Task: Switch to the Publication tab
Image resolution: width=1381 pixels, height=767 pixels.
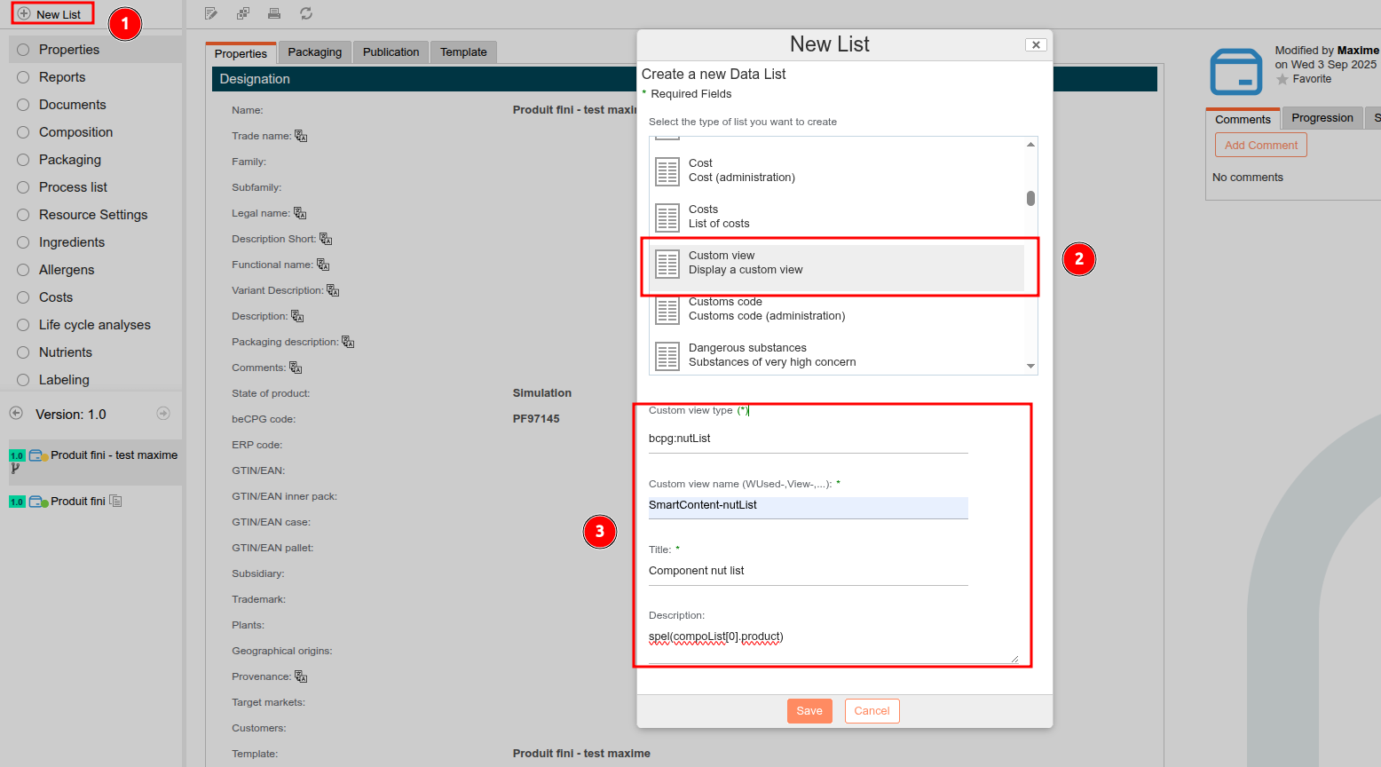Action: pyautogui.click(x=391, y=52)
